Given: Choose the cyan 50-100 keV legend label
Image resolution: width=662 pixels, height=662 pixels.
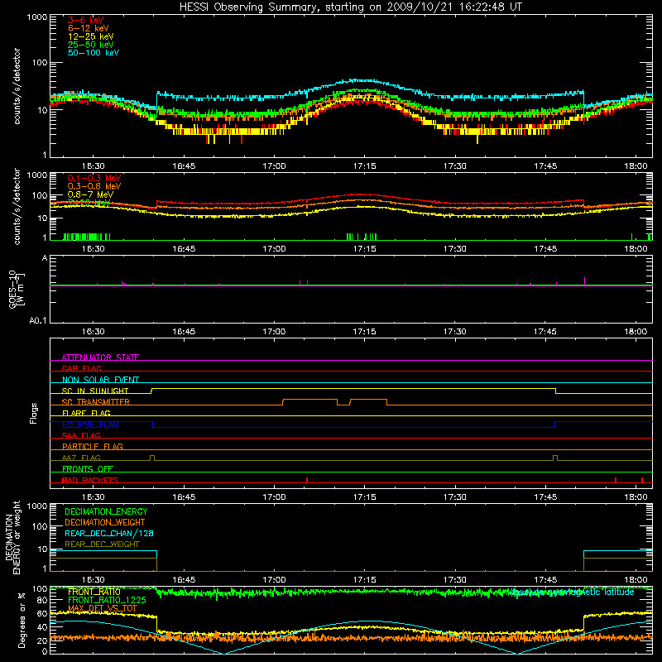Looking at the screenshot, I should click(x=94, y=53).
